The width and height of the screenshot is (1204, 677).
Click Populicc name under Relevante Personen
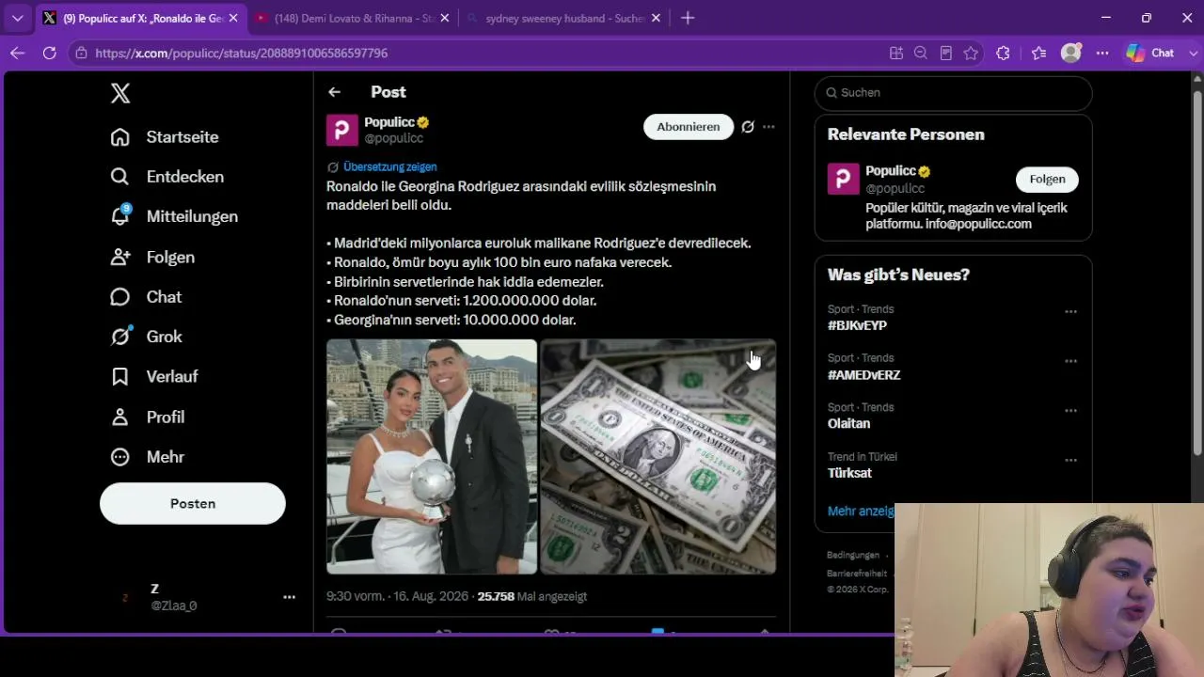[891, 171]
